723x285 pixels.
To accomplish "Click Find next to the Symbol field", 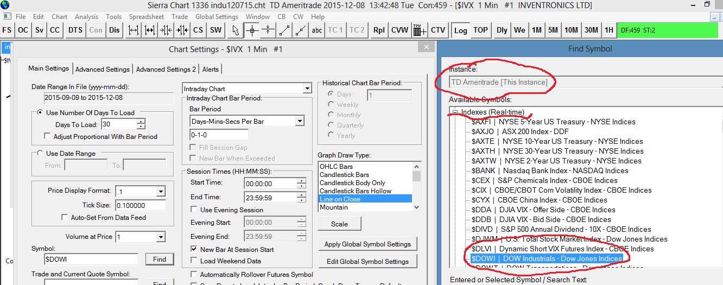I will tap(160, 259).
